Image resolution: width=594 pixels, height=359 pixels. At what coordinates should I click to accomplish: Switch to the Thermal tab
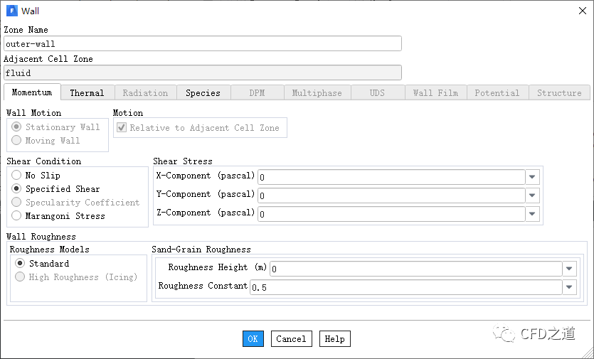(87, 93)
